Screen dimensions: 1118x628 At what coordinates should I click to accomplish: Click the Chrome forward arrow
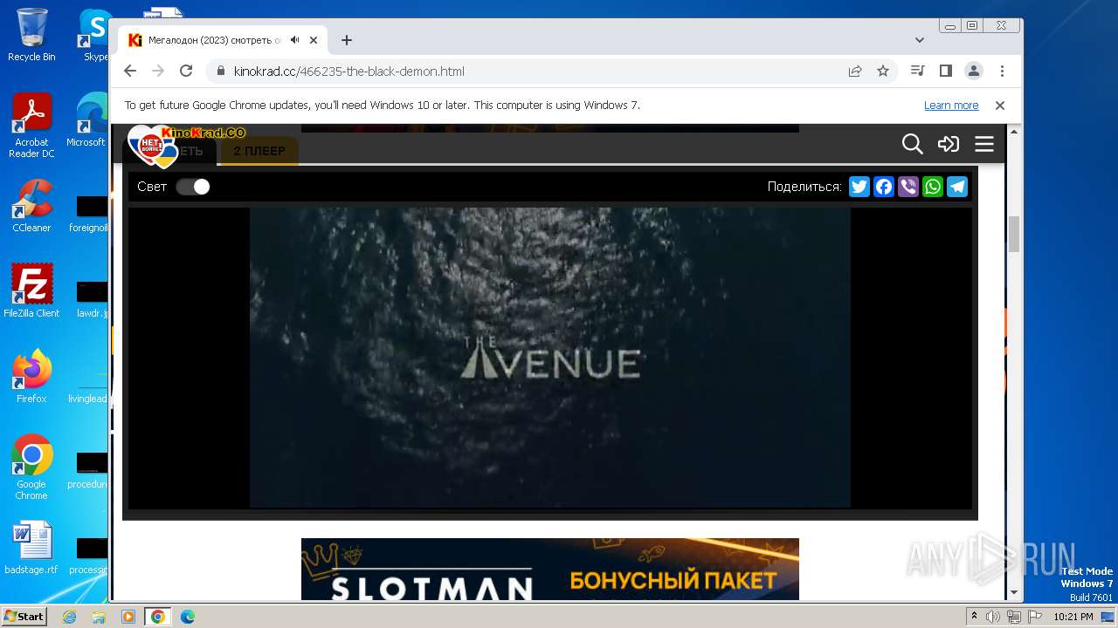tap(158, 72)
